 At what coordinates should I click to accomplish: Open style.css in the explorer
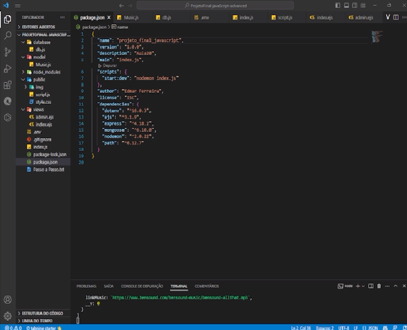(43, 102)
